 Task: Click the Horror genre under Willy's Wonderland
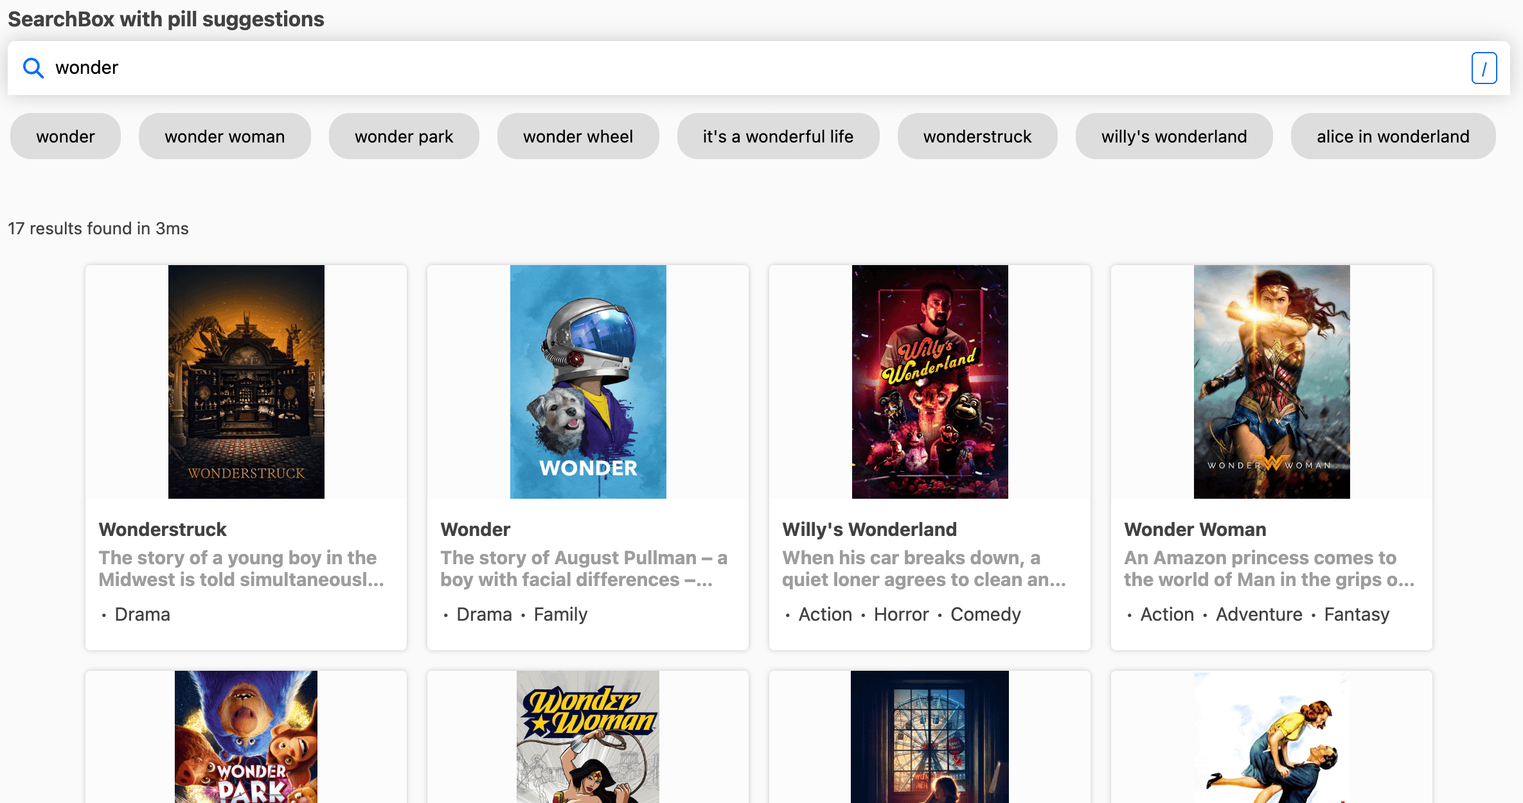(901, 614)
